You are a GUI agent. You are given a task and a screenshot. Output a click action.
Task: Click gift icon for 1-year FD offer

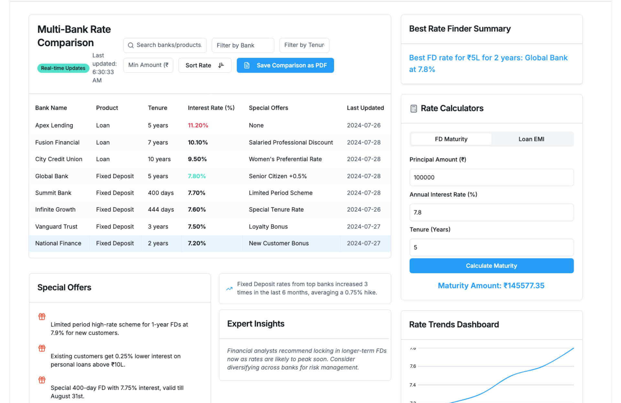point(42,316)
